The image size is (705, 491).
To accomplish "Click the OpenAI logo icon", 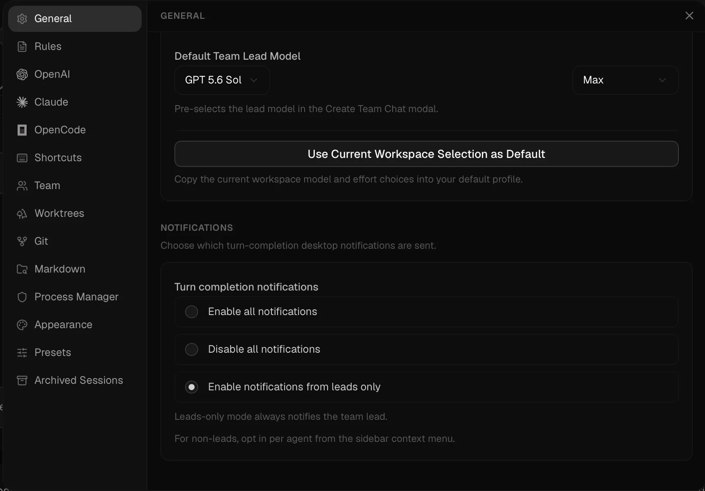I will (x=22, y=74).
